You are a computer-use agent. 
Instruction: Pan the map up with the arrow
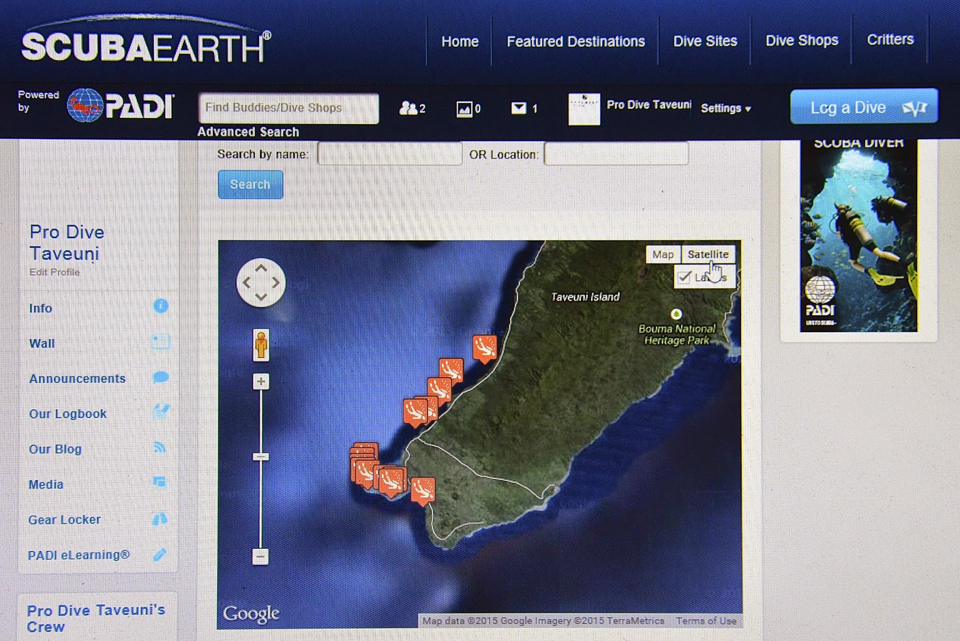(x=261, y=269)
